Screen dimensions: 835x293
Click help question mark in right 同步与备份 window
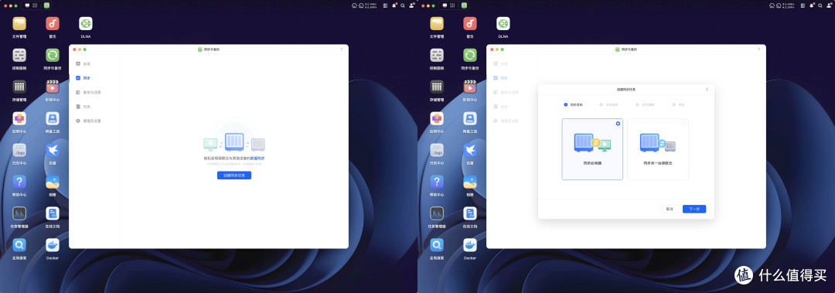pos(759,49)
